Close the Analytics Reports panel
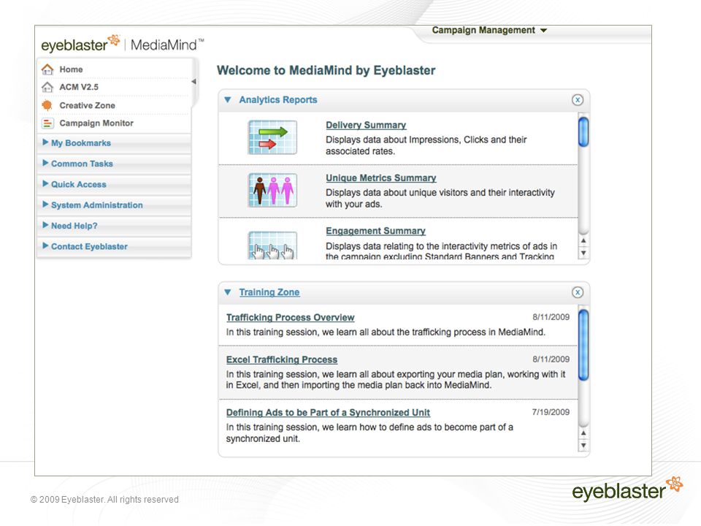The width and height of the screenshot is (701, 526). 578,100
